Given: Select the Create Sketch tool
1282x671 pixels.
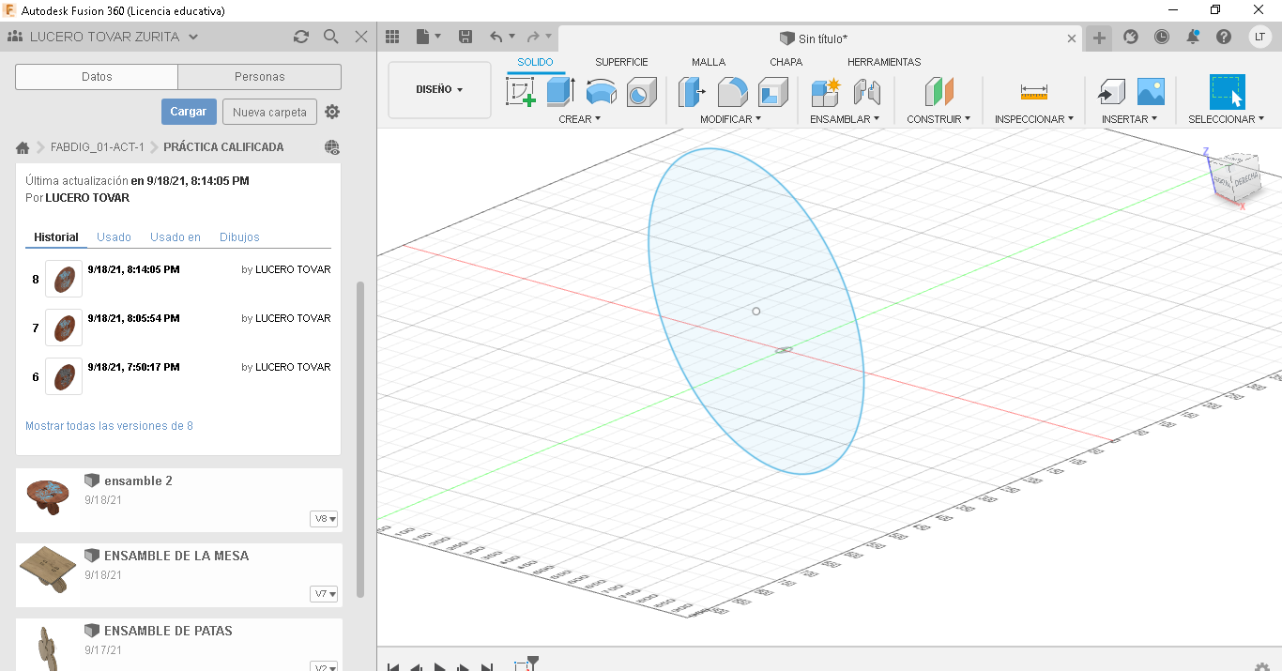Looking at the screenshot, I should coord(521,92).
